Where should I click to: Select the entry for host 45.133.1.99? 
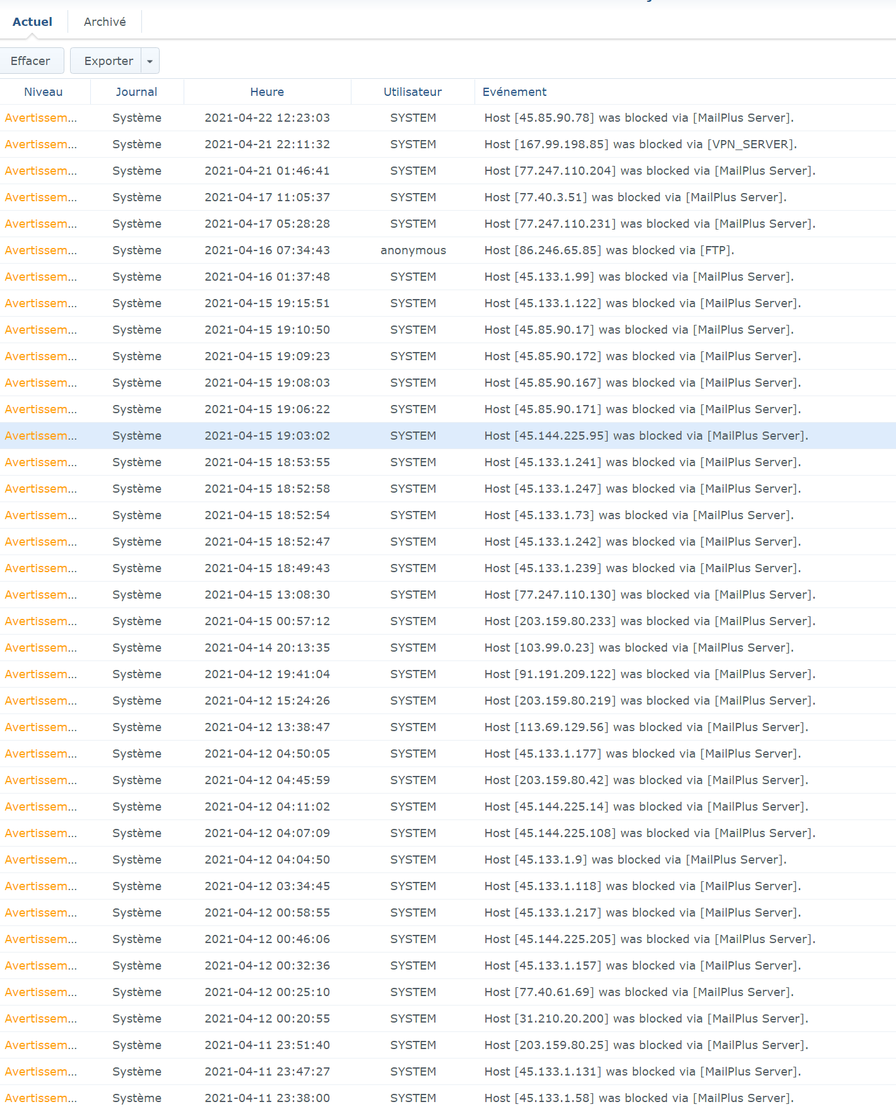coord(448,277)
